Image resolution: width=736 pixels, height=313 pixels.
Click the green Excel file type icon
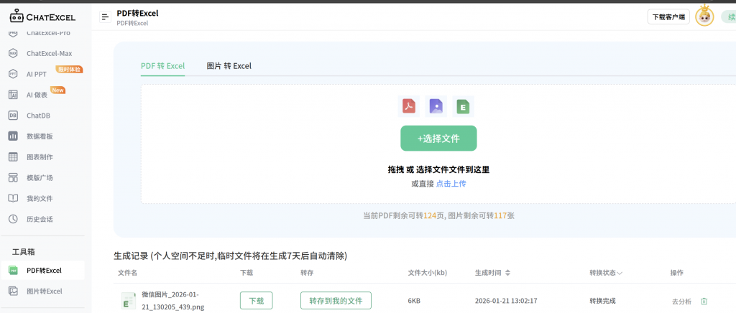click(464, 106)
